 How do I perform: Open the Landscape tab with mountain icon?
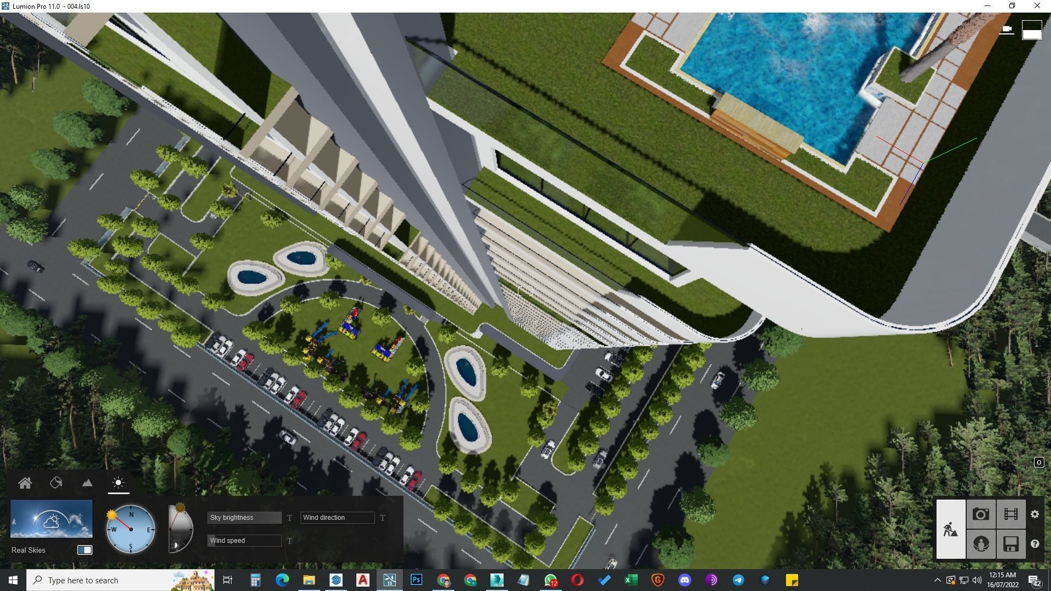coord(87,483)
